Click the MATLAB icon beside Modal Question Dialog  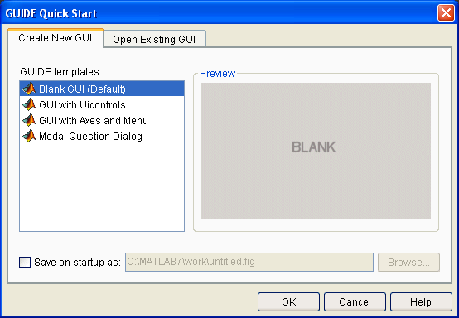(x=29, y=137)
